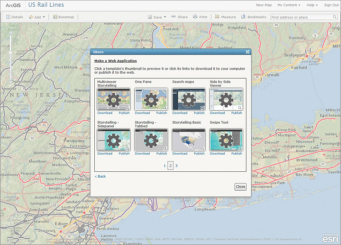This screenshot has height=245, width=341.
Task: Click magnifier on Storytelling Basic thumbnail
Action: tap(202, 149)
